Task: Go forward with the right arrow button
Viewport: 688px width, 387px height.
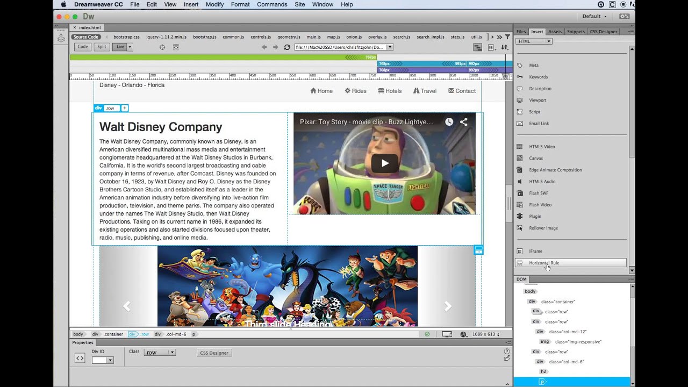Action: coord(276,47)
